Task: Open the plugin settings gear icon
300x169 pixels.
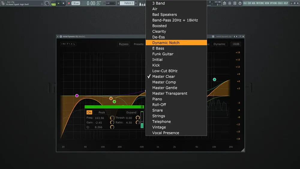Action: click(x=61, y=36)
